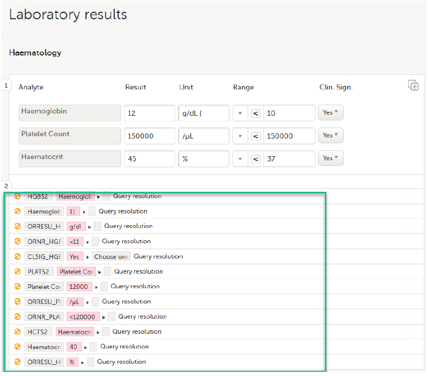Tick the Query resolution box for value <120000
Image resolution: width=428 pixels, height=376 pixels.
(x=112, y=317)
